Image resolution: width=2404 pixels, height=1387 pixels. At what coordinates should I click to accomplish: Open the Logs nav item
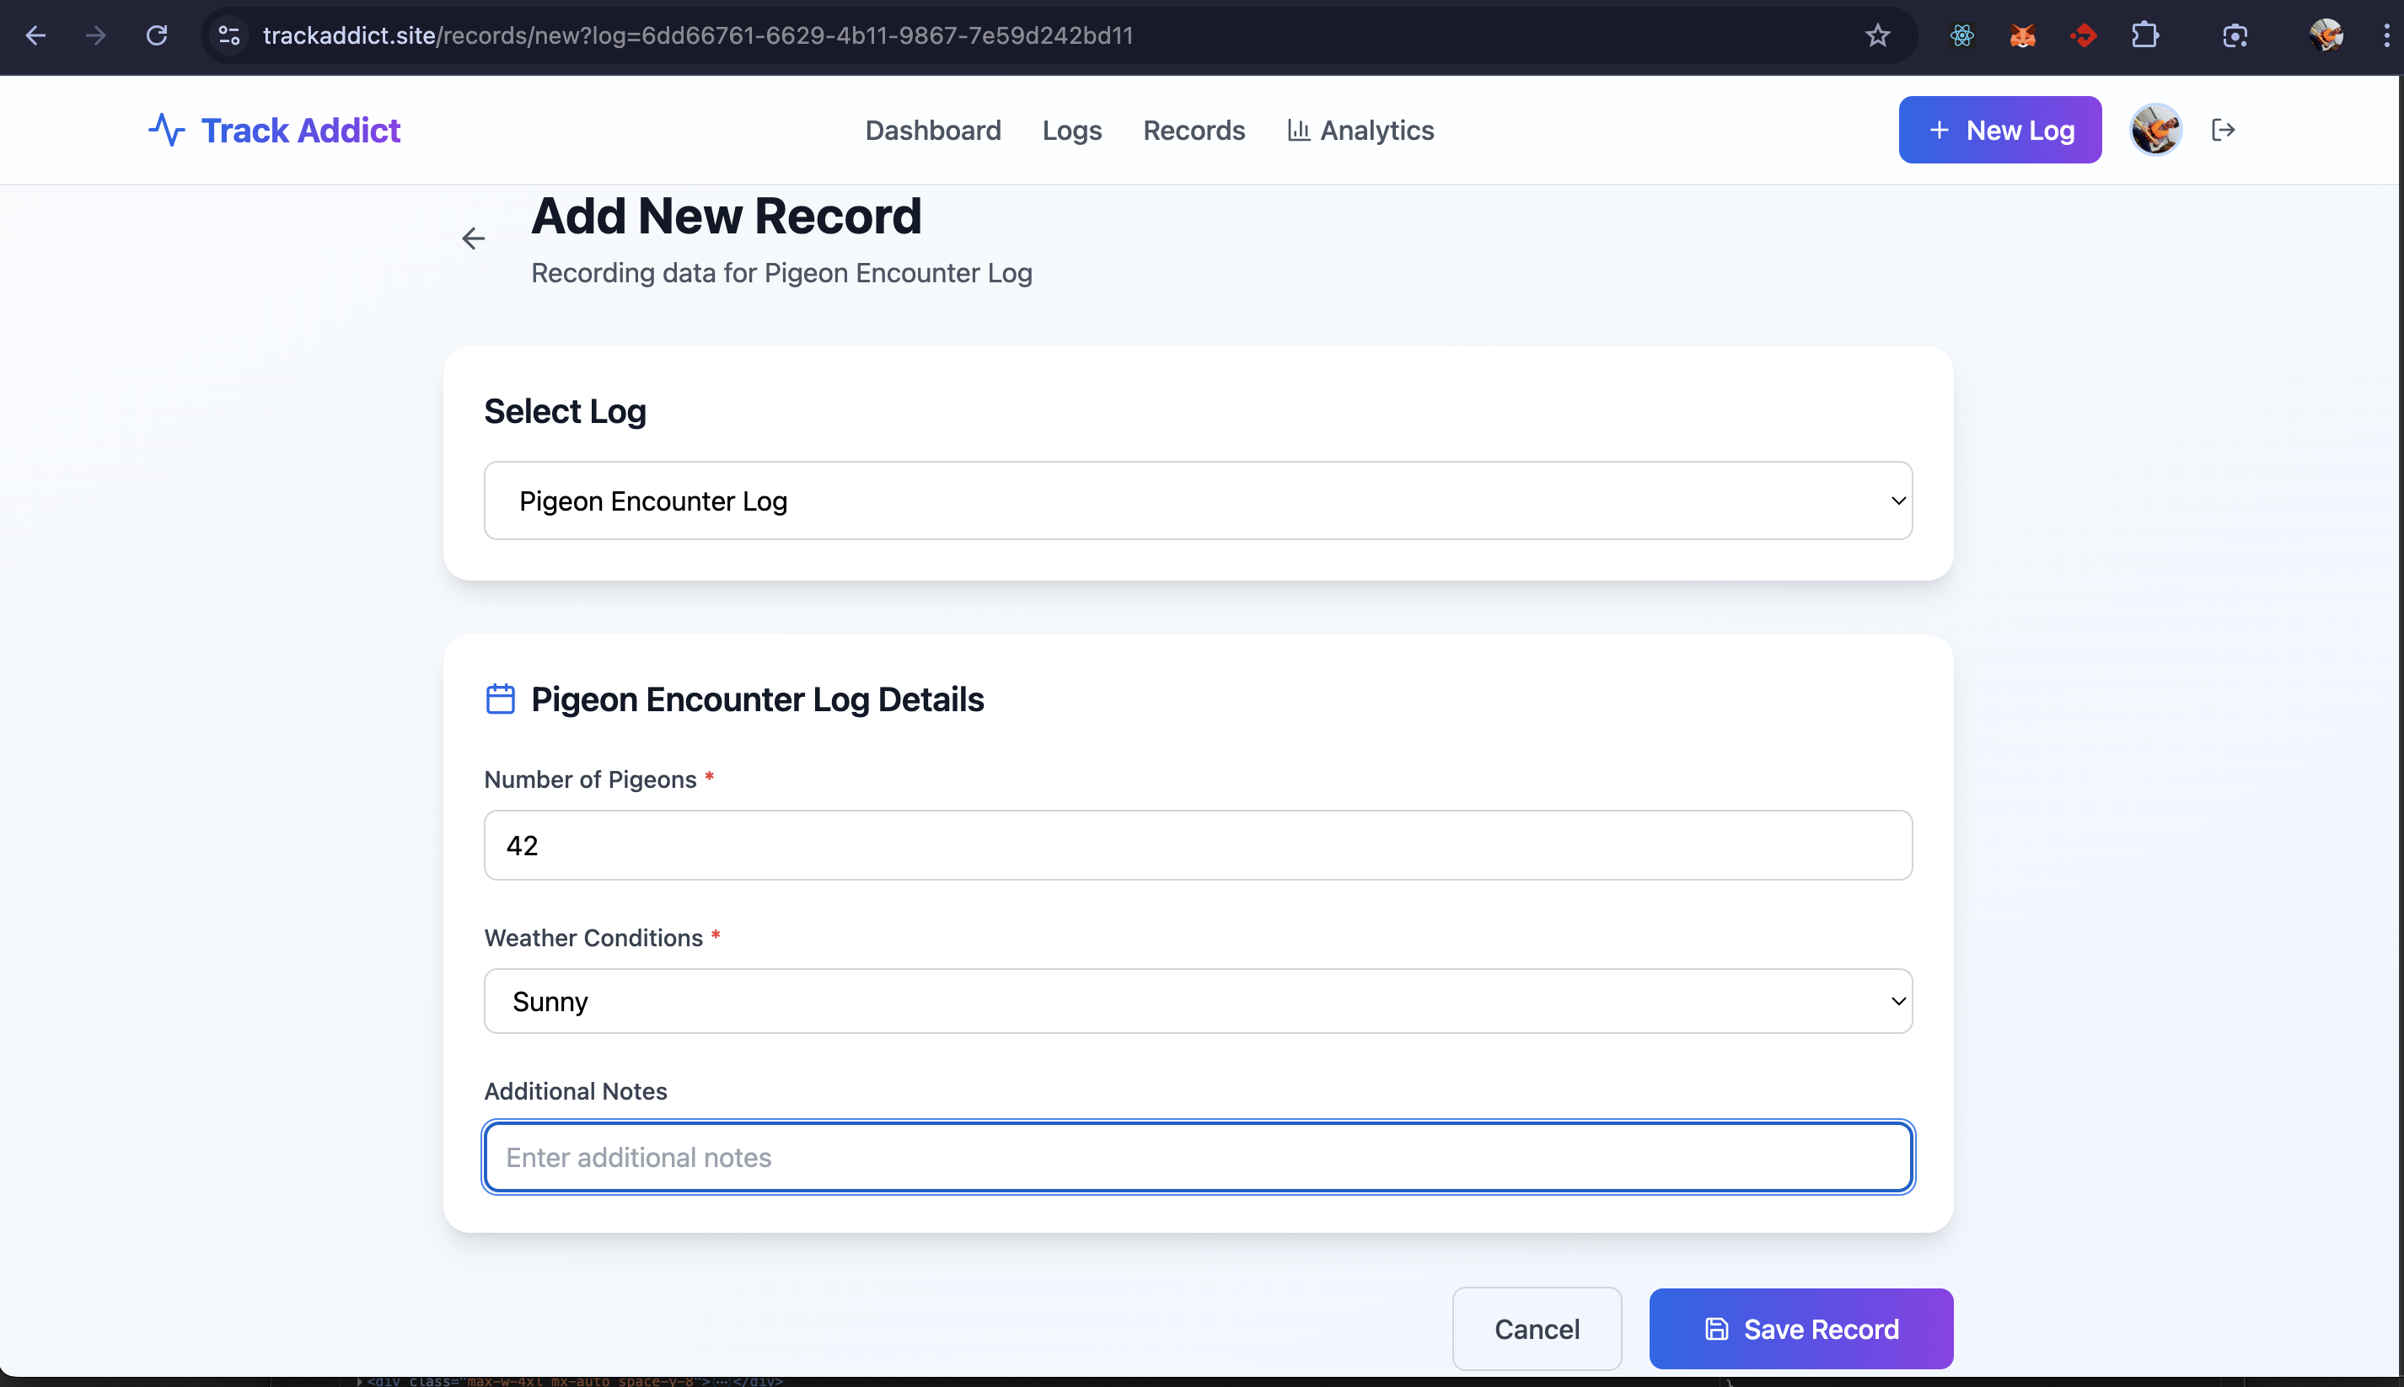coord(1071,131)
